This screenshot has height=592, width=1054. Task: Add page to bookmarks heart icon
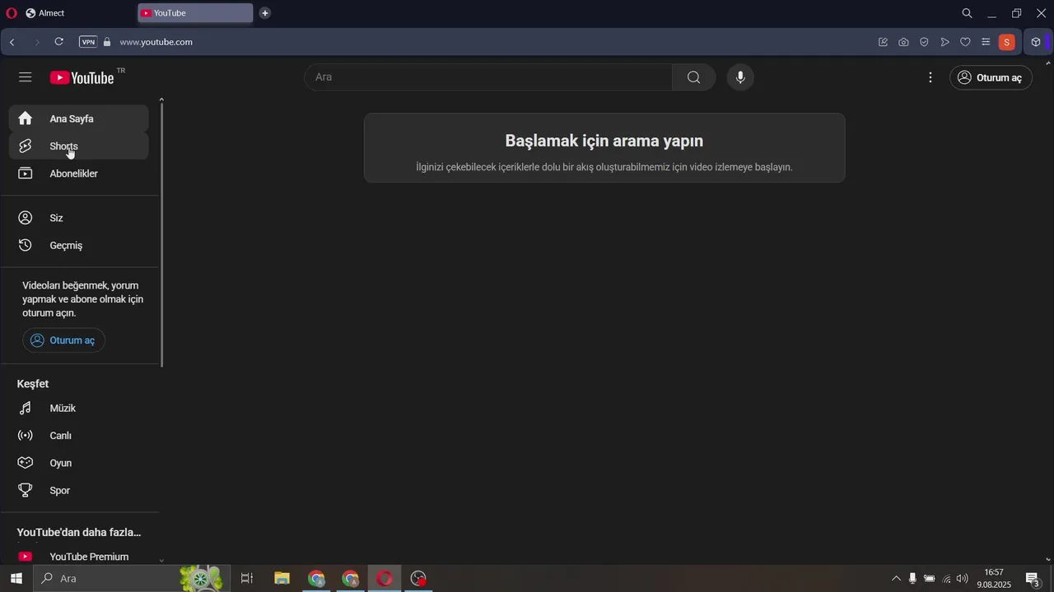pos(965,42)
